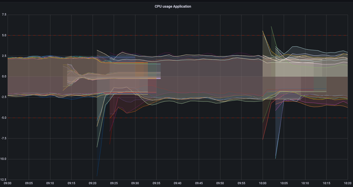This screenshot has width=353, height=187.
Task: Click the -2.5 y-axis label
Action: click(4, 97)
